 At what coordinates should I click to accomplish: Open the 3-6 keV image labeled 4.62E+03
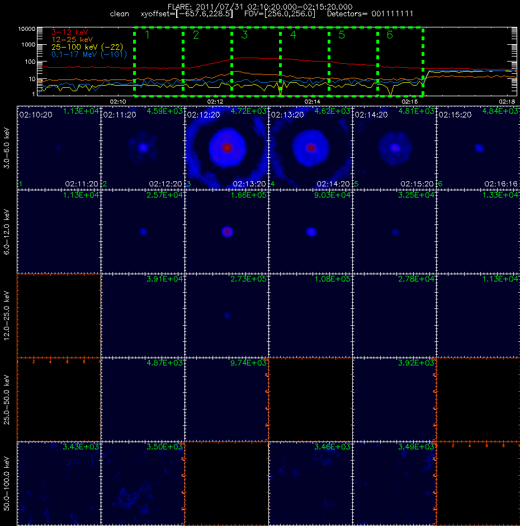(x=310, y=148)
